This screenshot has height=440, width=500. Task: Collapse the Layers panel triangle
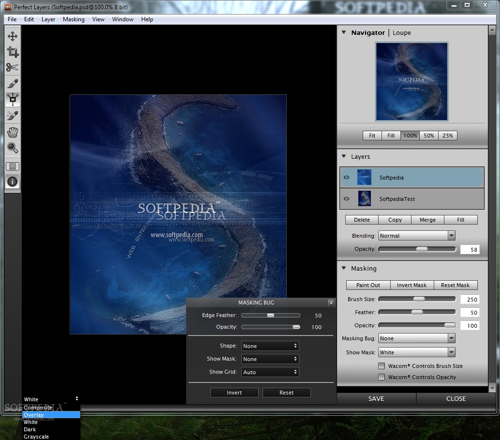click(x=344, y=156)
